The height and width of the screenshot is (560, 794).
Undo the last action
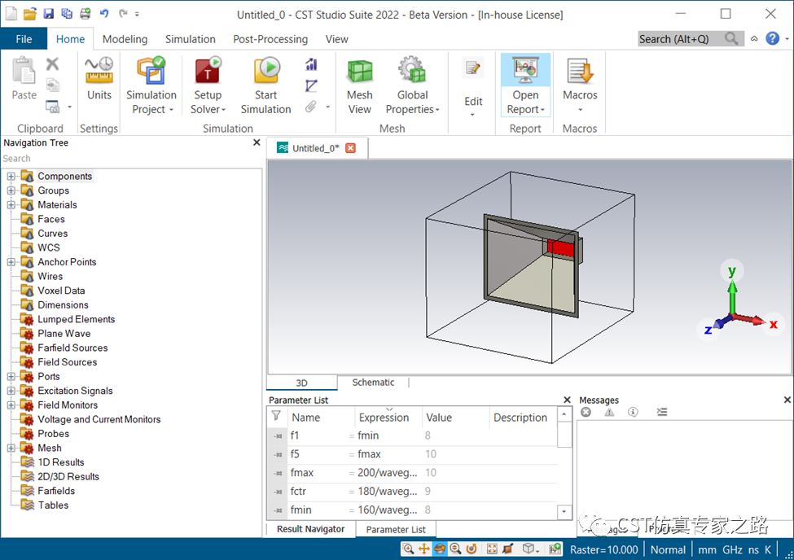(x=104, y=14)
